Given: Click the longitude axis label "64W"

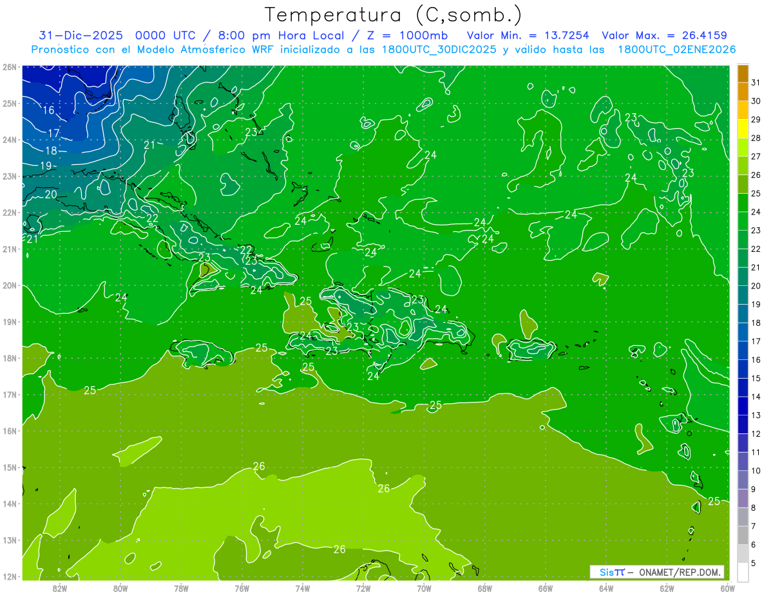Looking at the screenshot, I should click(x=606, y=588).
